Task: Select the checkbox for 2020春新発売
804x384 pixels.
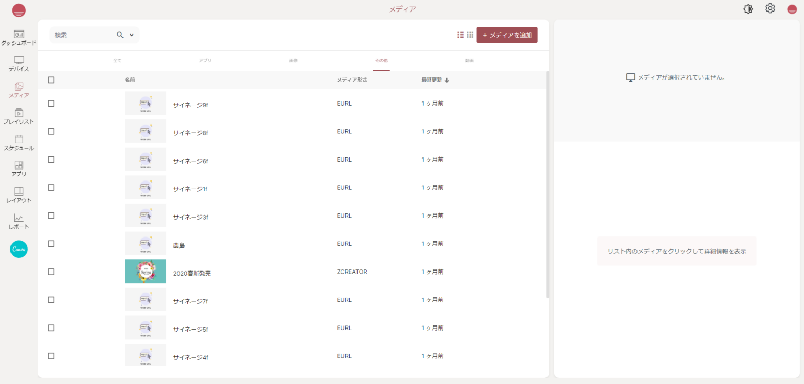Action: tap(51, 272)
